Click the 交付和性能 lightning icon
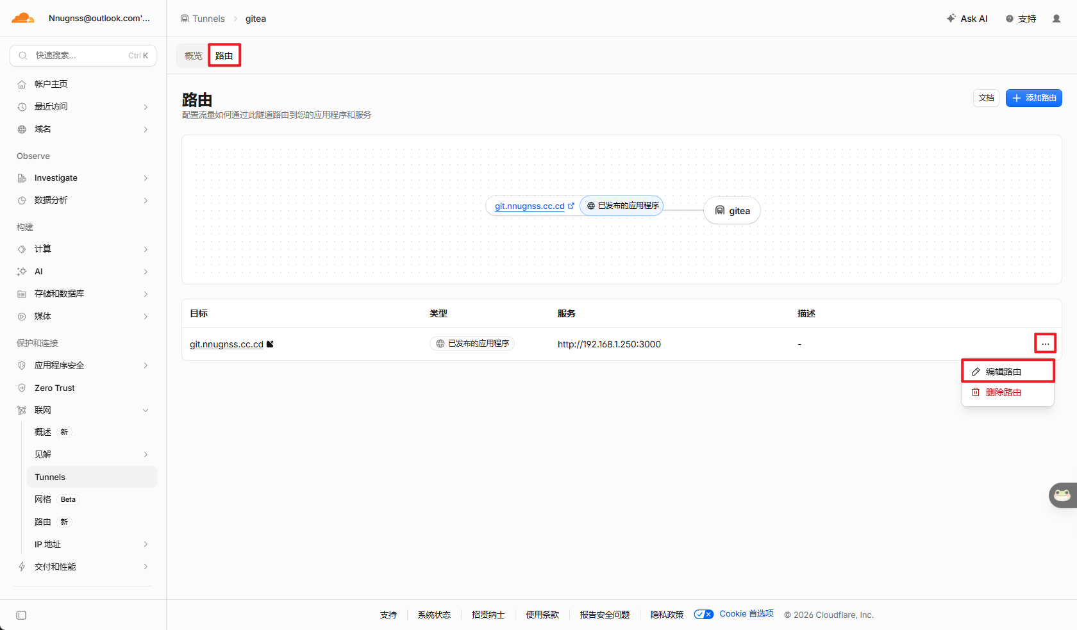Viewport: 1077px width, 630px height. tap(22, 567)
